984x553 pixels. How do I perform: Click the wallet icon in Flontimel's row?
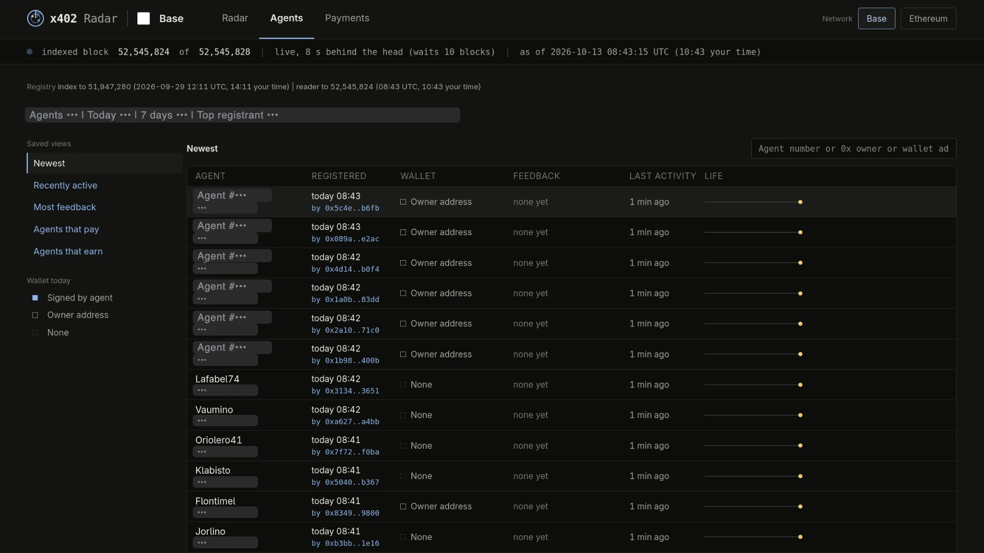point(403,506)
